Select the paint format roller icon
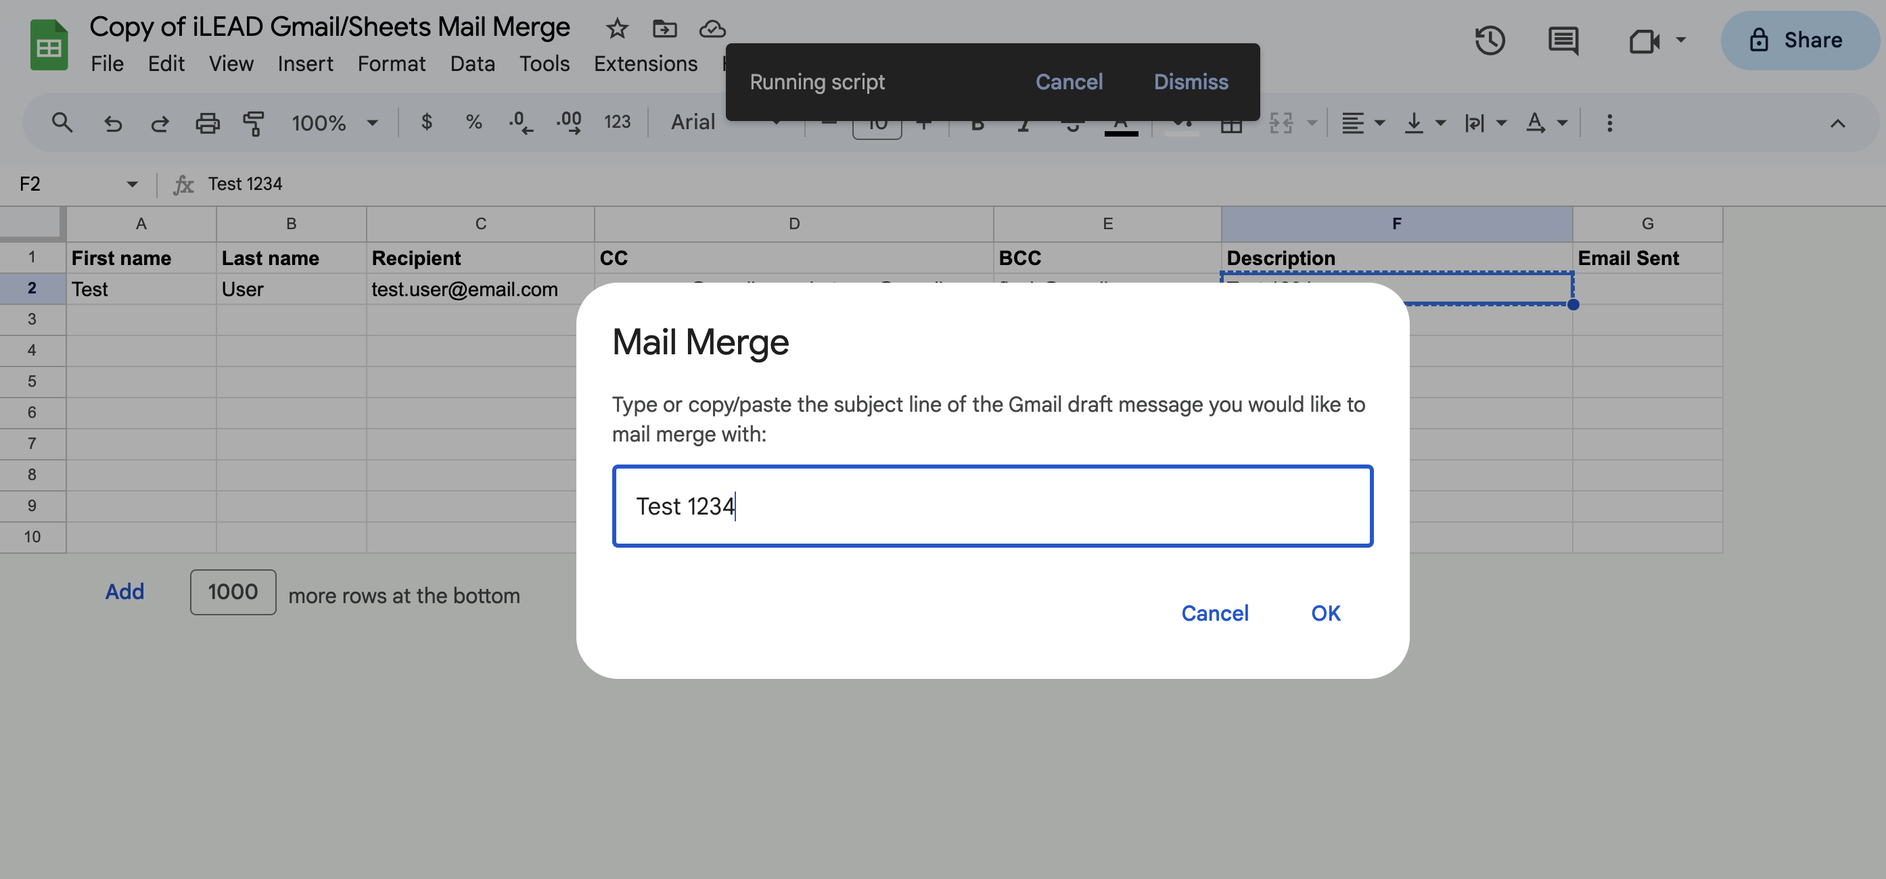1886x879 pixels. point(253,123)
